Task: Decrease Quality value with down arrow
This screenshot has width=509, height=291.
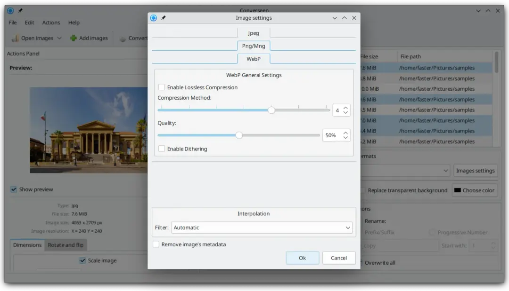Action: [x=345, y=138]
